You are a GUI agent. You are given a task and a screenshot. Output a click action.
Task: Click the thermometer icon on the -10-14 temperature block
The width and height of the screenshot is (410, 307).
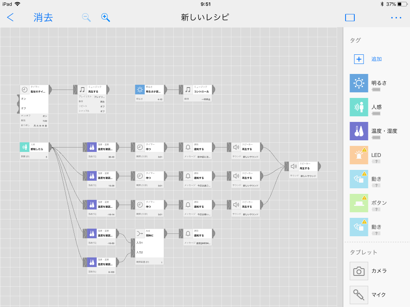[x=92, y=205]
